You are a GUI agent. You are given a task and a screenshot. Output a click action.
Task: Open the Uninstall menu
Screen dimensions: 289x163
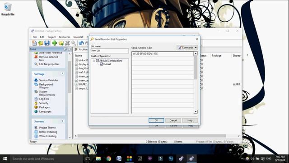pos(78,37)
